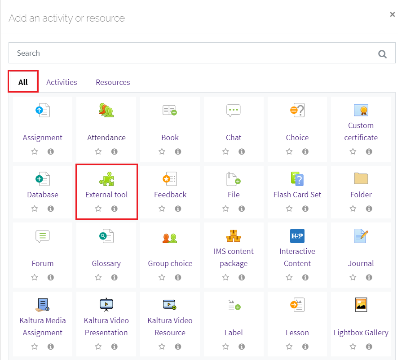Open the IMS content package activity
This screenshot has height=360, width=415.
click(x=234, y=236)
